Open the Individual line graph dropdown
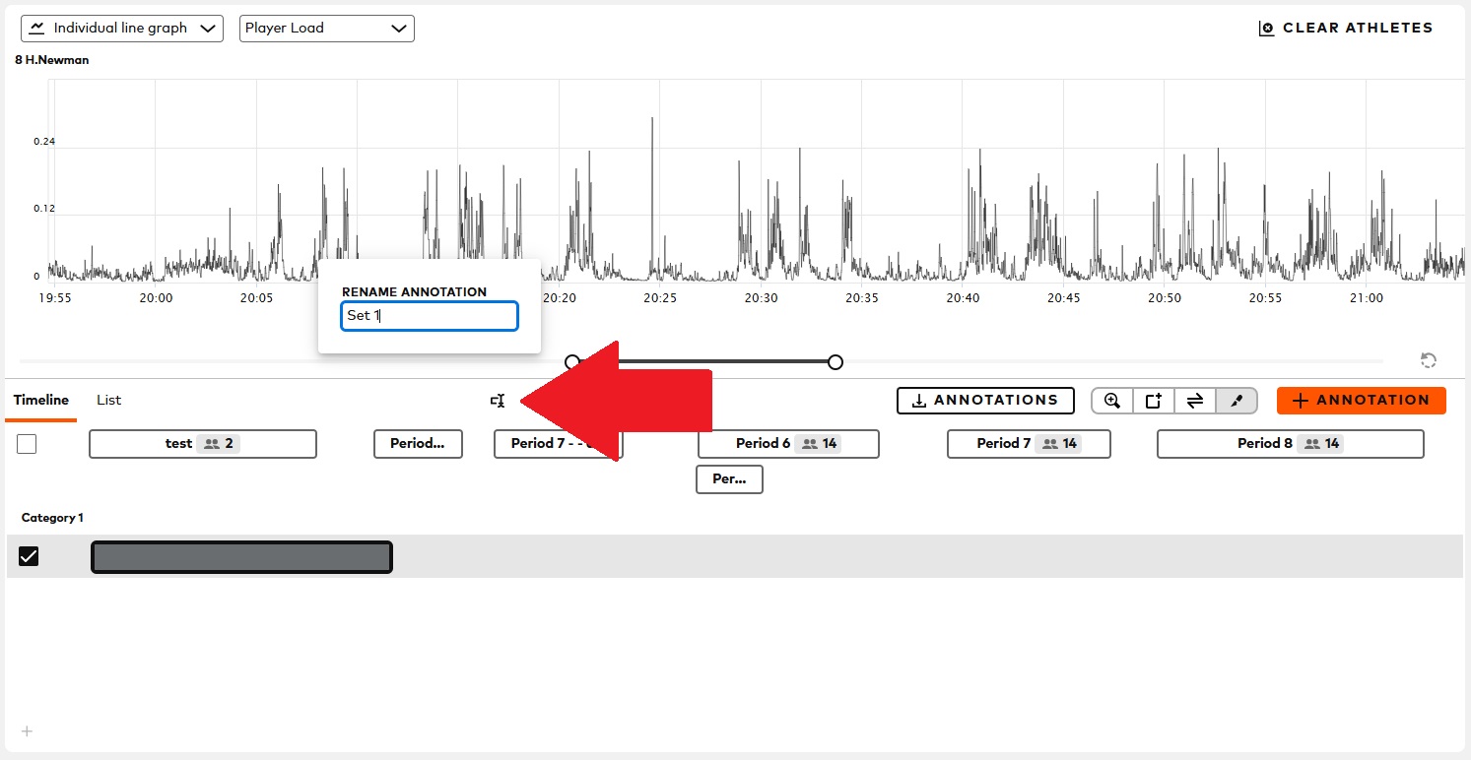The height and width of the screenshot is (760, 1471). (x=121, y=28)
